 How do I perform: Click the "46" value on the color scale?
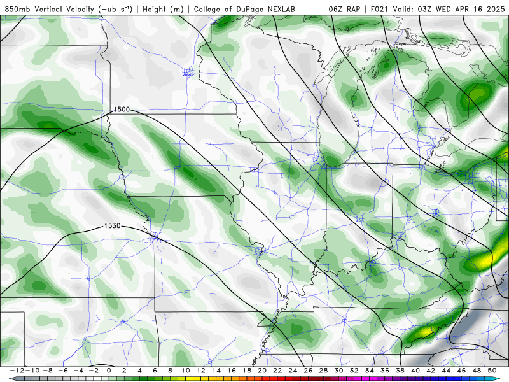pos(461,371)
